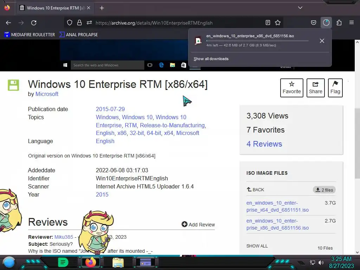Open the Year 2015 link

point(102,194)
